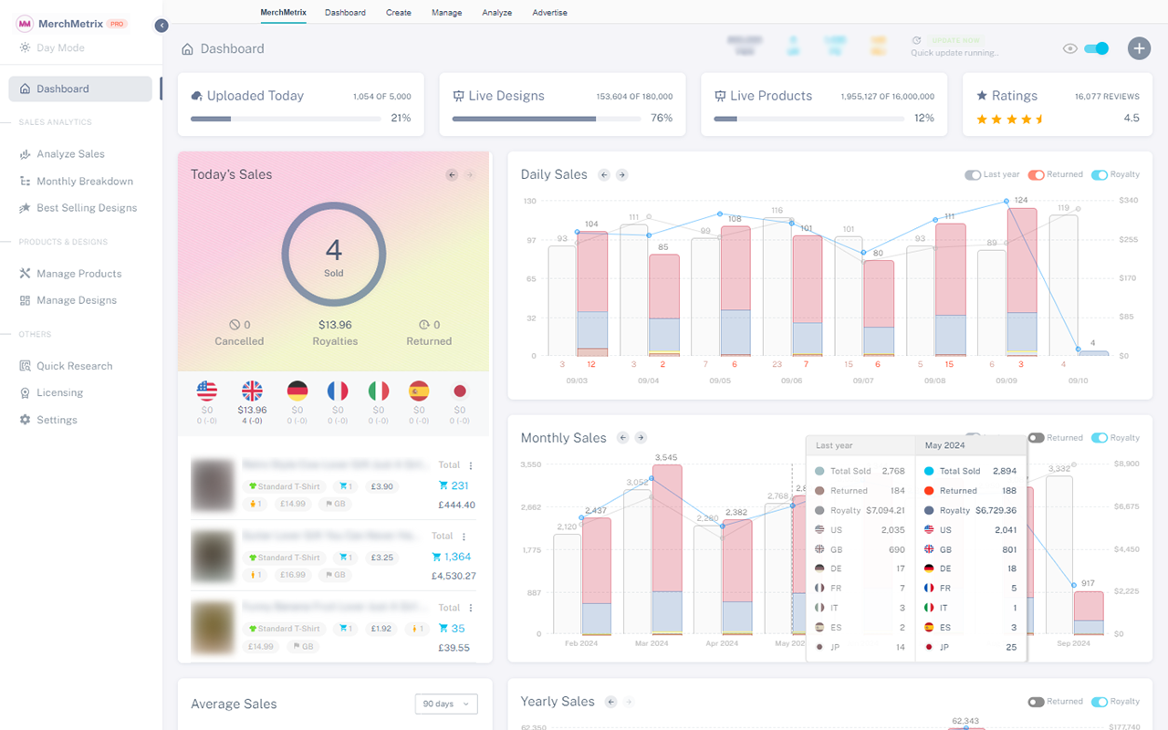
Task: Open Quick Research
Action: (x=76, y=365)
